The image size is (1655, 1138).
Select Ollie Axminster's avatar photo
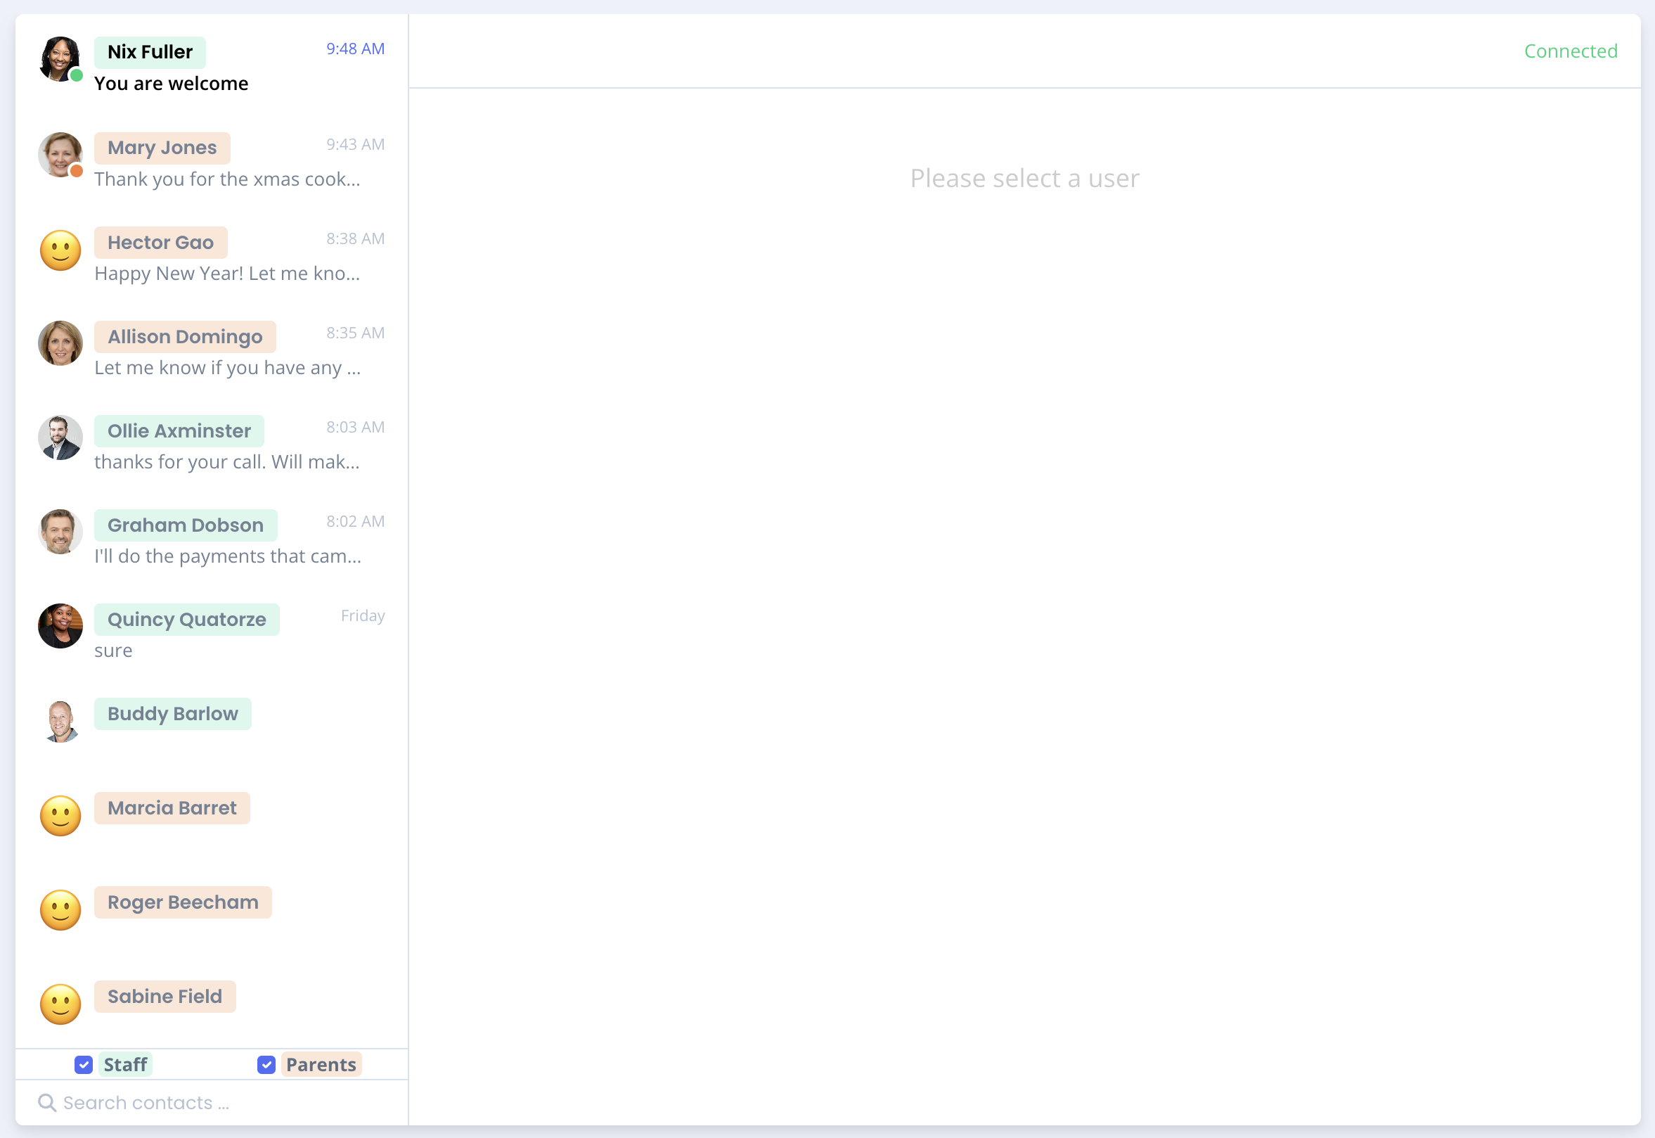coord(60,437)
